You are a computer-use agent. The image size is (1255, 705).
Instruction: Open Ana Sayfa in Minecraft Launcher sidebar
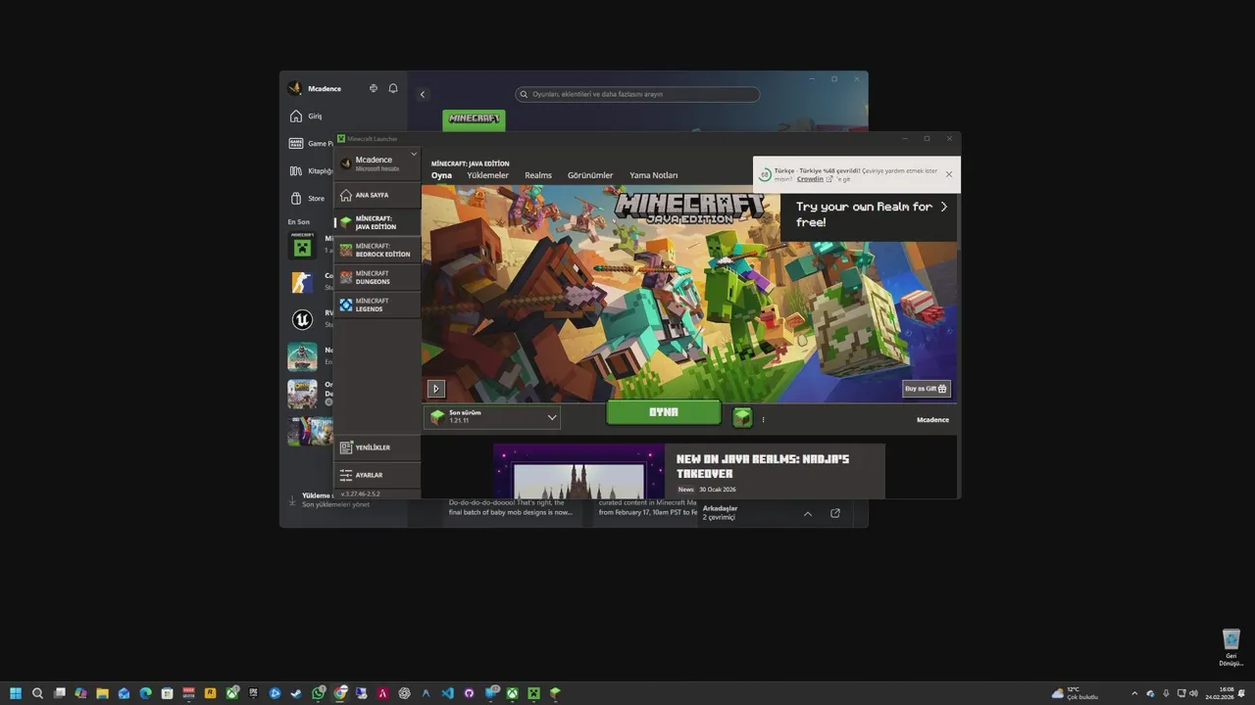click(x=376, y=195)
